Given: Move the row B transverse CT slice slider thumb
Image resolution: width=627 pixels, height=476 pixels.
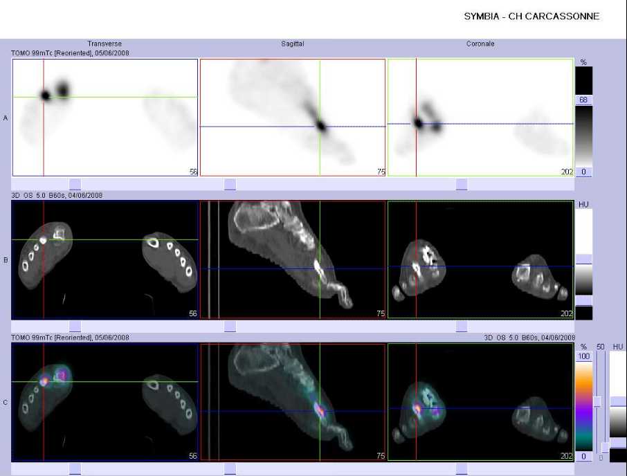Looking at the screenshot, I should 75,326.
